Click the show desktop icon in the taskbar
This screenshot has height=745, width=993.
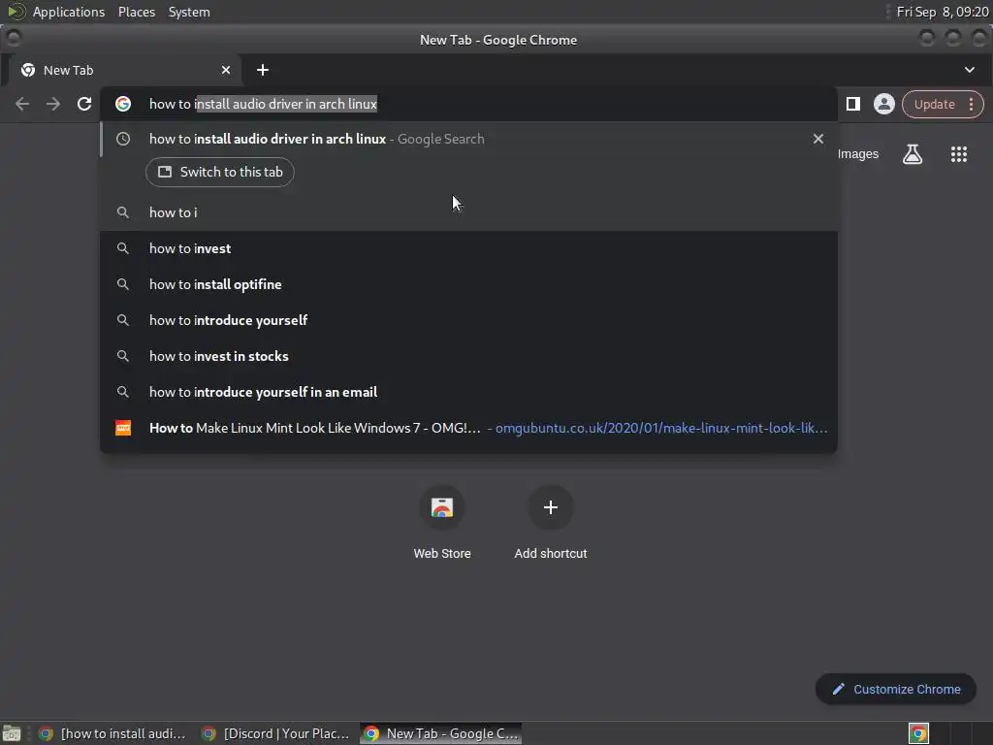click(x=12, y=733)
